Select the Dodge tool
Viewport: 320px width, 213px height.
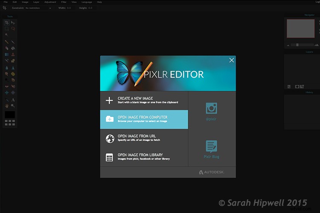tap(7, 80)
